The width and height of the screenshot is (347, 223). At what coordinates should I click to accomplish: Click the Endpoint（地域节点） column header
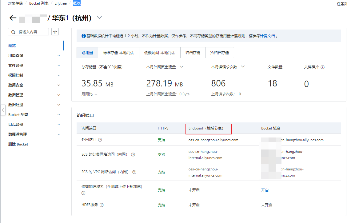(x=206, y=128)
